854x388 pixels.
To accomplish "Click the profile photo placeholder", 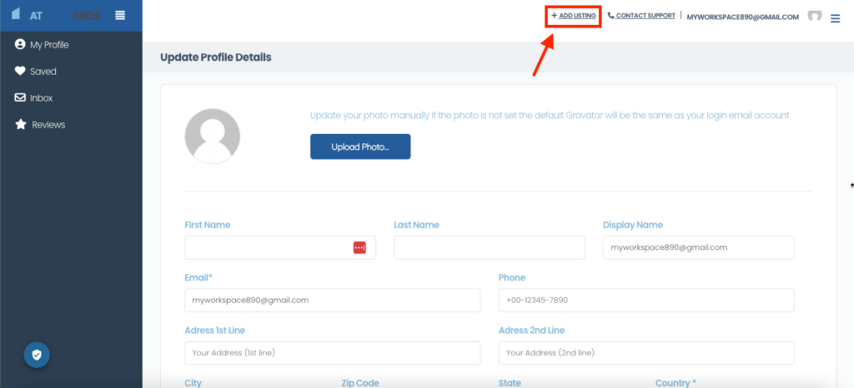I will click(x=212, y=136).
